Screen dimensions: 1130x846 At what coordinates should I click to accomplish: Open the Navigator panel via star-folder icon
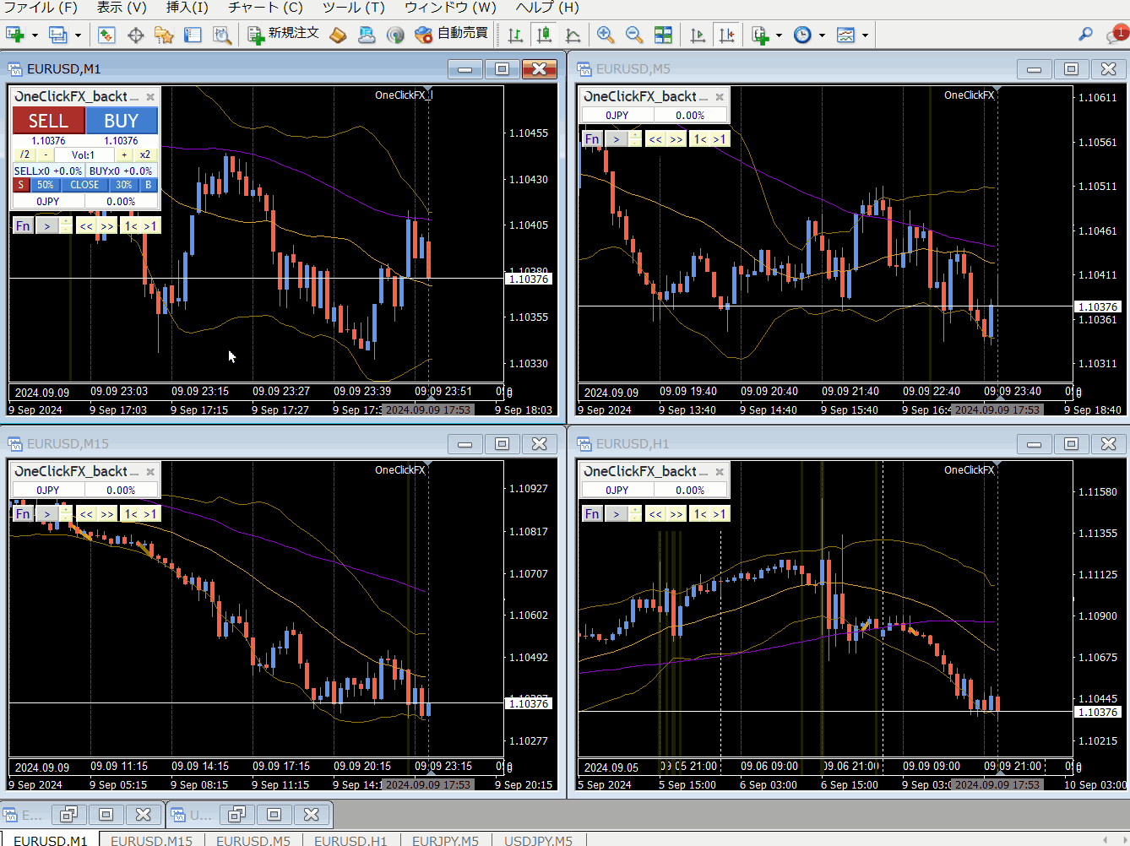pos(164,35)
